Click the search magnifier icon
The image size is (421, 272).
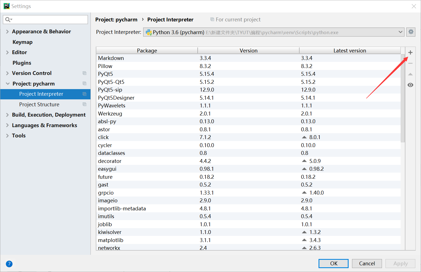pos(8,19)
